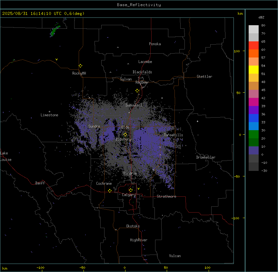The image size is (278, 272).
Task: Click the white caret marker left of Lacombe
Action: click(128, 64)
